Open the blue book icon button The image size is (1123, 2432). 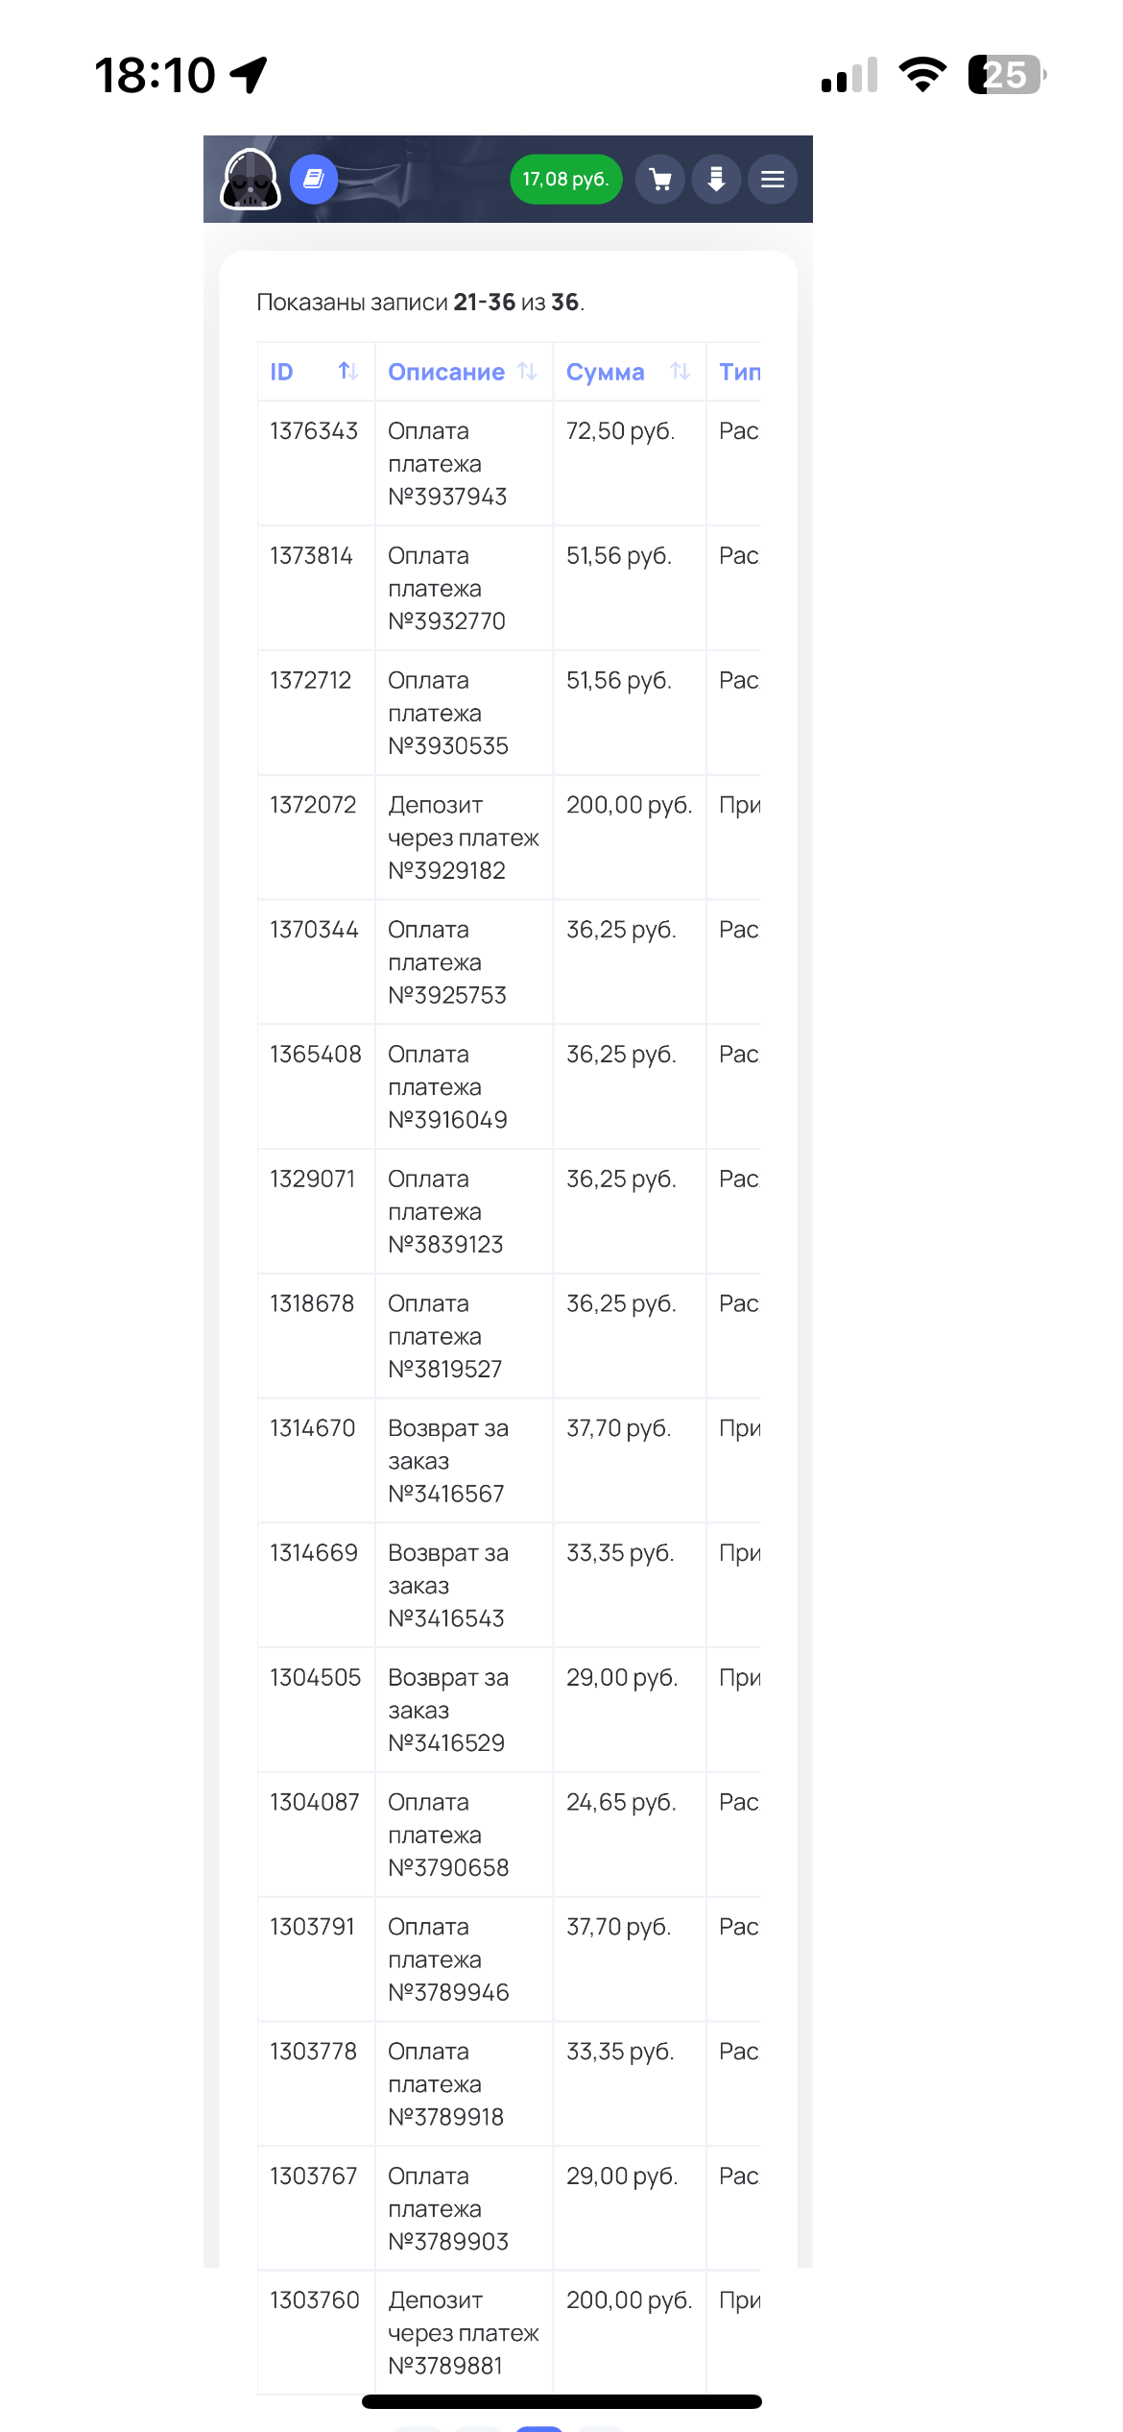[314, 179]
